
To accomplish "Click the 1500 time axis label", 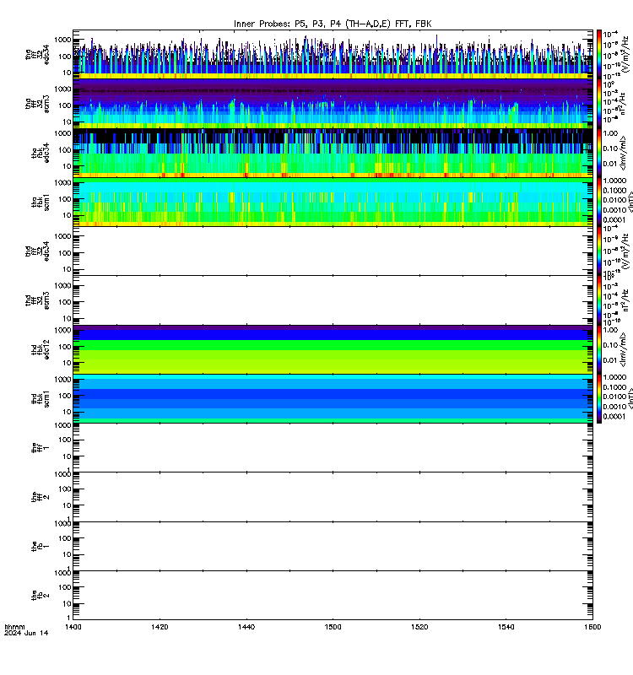I will point(333,627).
